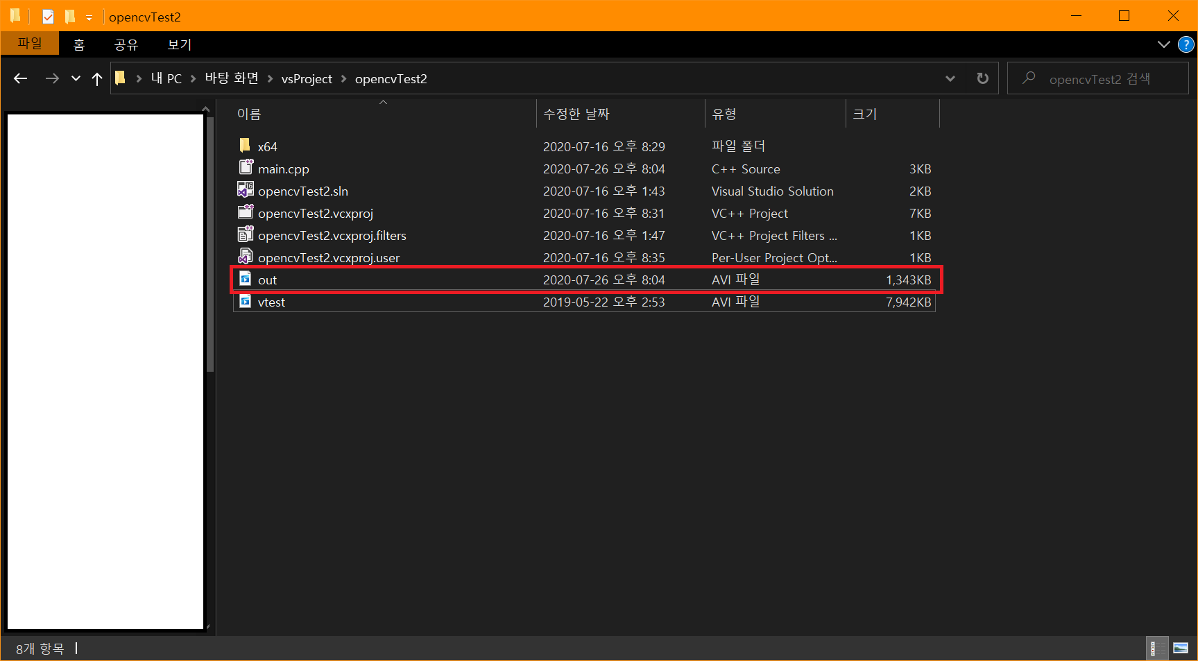Open the 보기 ribbon tab
The height and width of the screenshot is (661, 1198).
[x=180, y=44]
